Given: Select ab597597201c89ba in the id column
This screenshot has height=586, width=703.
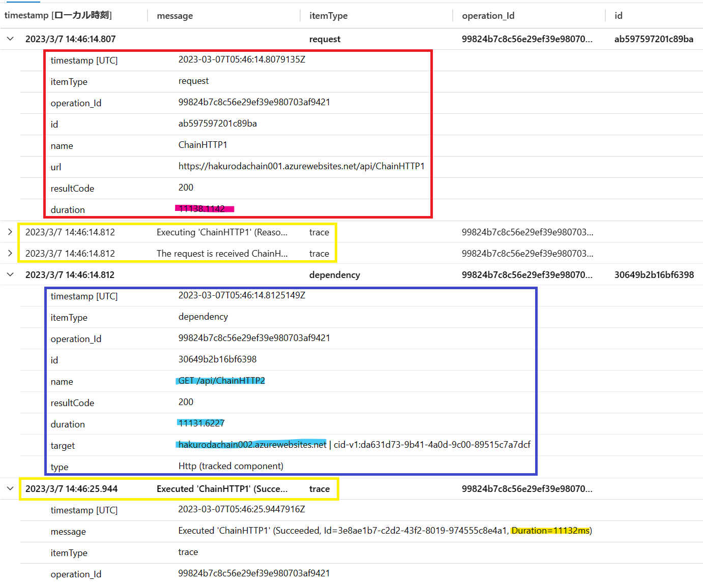Looking at the screenshot, I should pos(654,39).
